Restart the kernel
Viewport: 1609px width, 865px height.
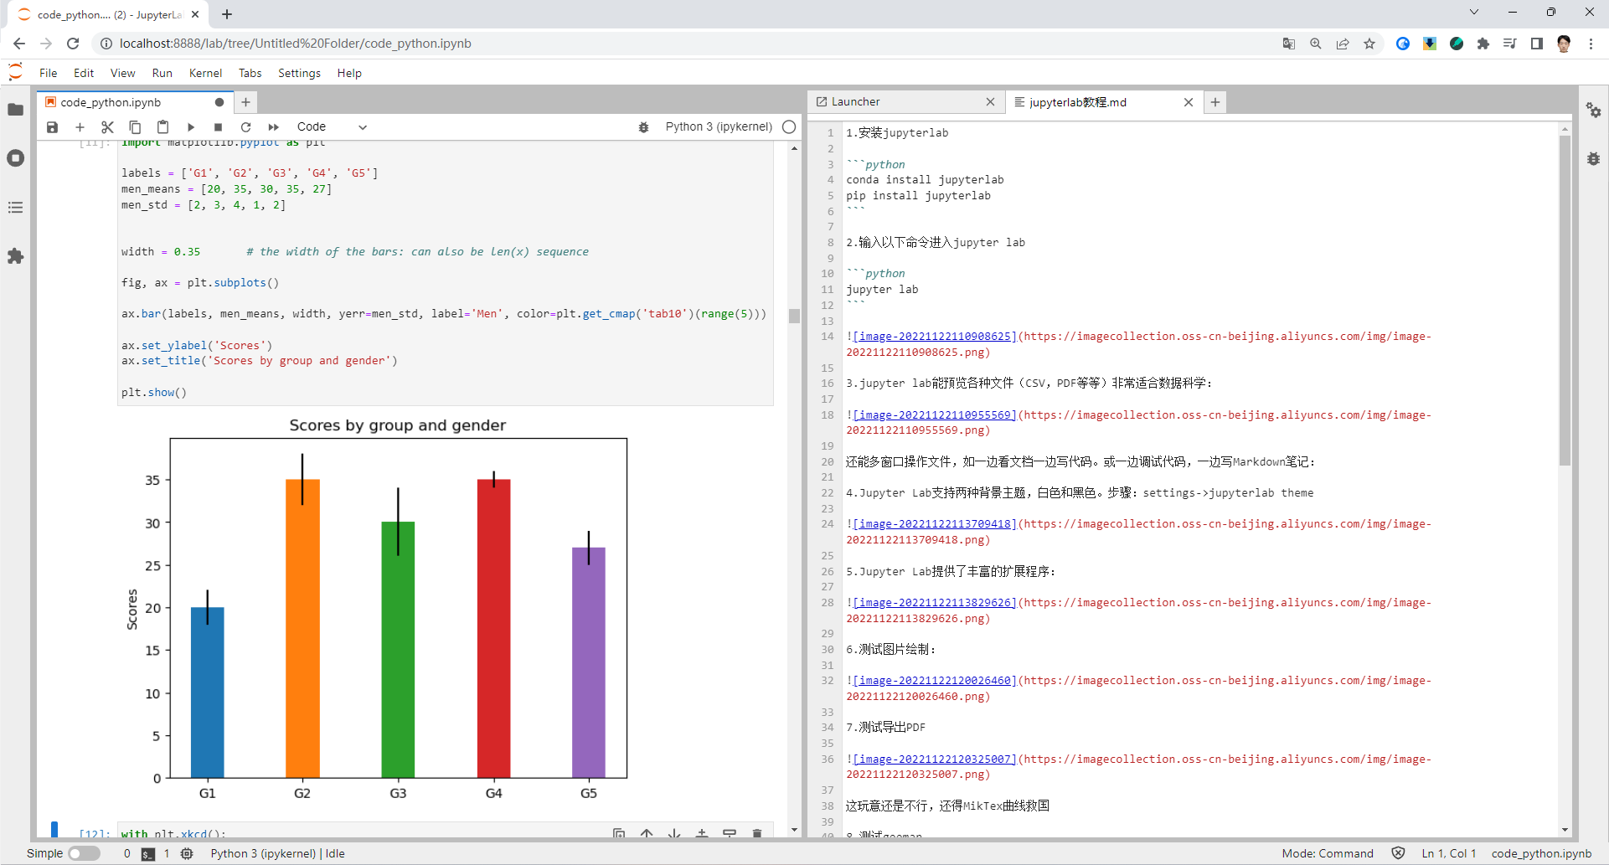(x=245, y=127)
